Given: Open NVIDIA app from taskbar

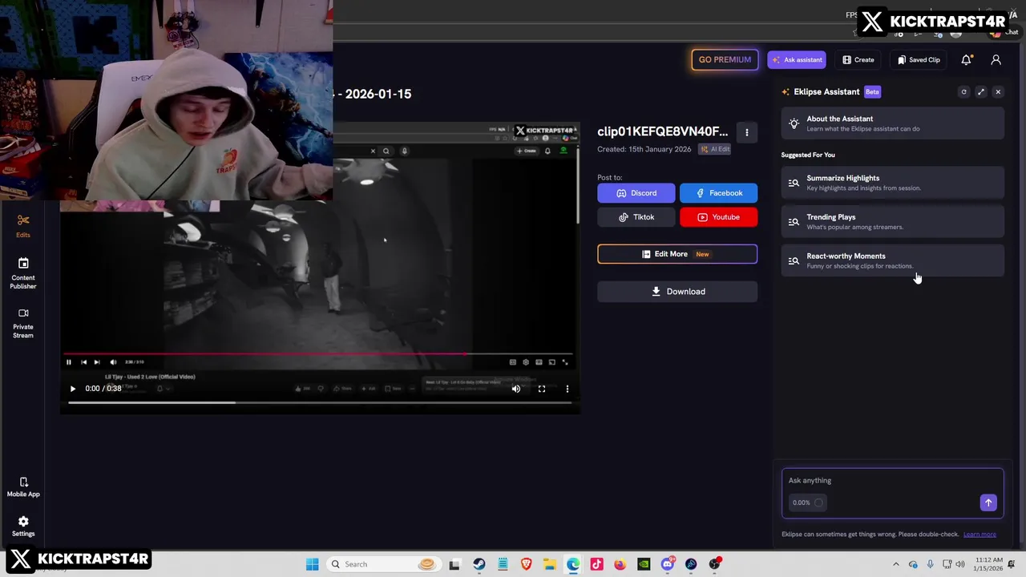Looking at the screenshot, I should [x=644, y=564].
